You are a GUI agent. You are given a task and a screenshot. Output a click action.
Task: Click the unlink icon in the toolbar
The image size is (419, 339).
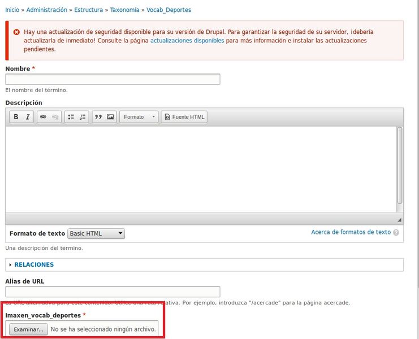(55, 117)
